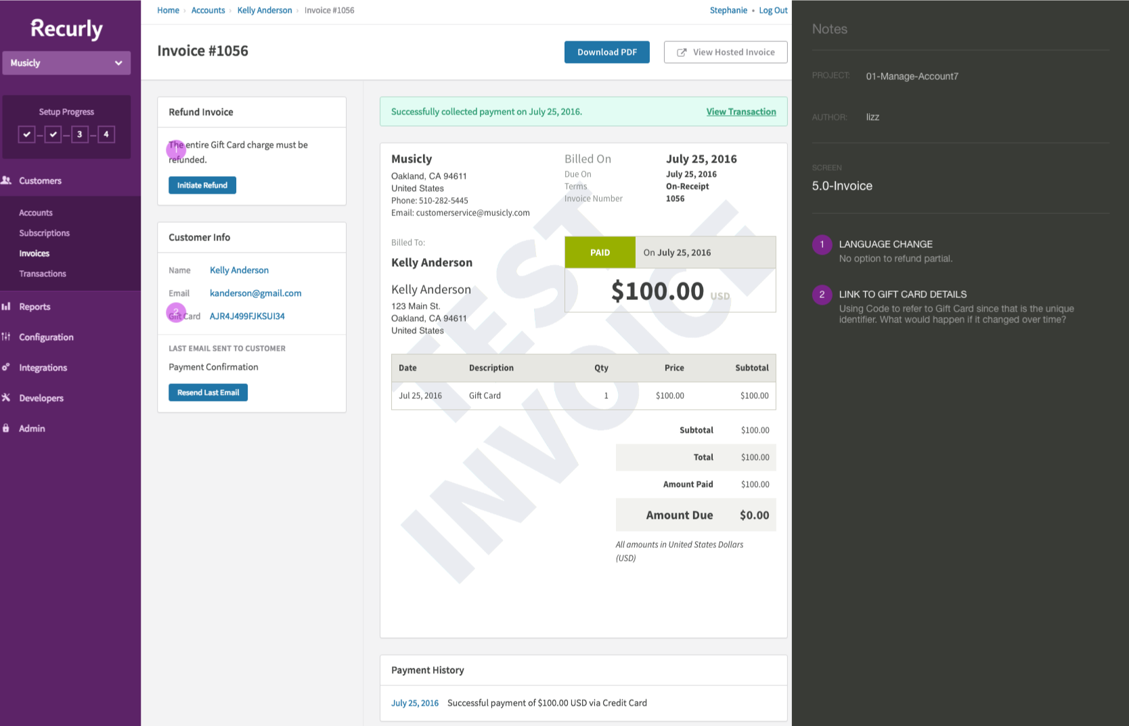1129x726 pixels.
Task: Click the Customers people icon
Action: 7,180
